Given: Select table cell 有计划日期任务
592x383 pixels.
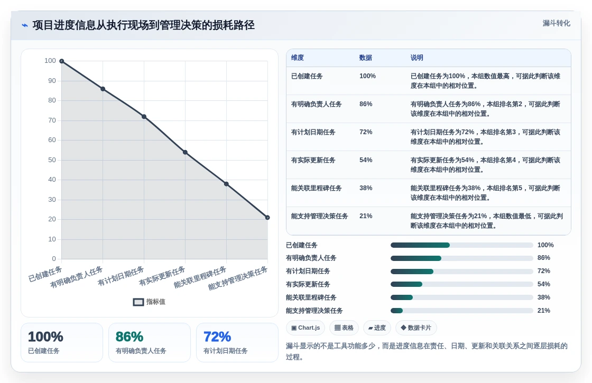Looking at the screenshot, I should pyautogui.click(x=313, y=132).
